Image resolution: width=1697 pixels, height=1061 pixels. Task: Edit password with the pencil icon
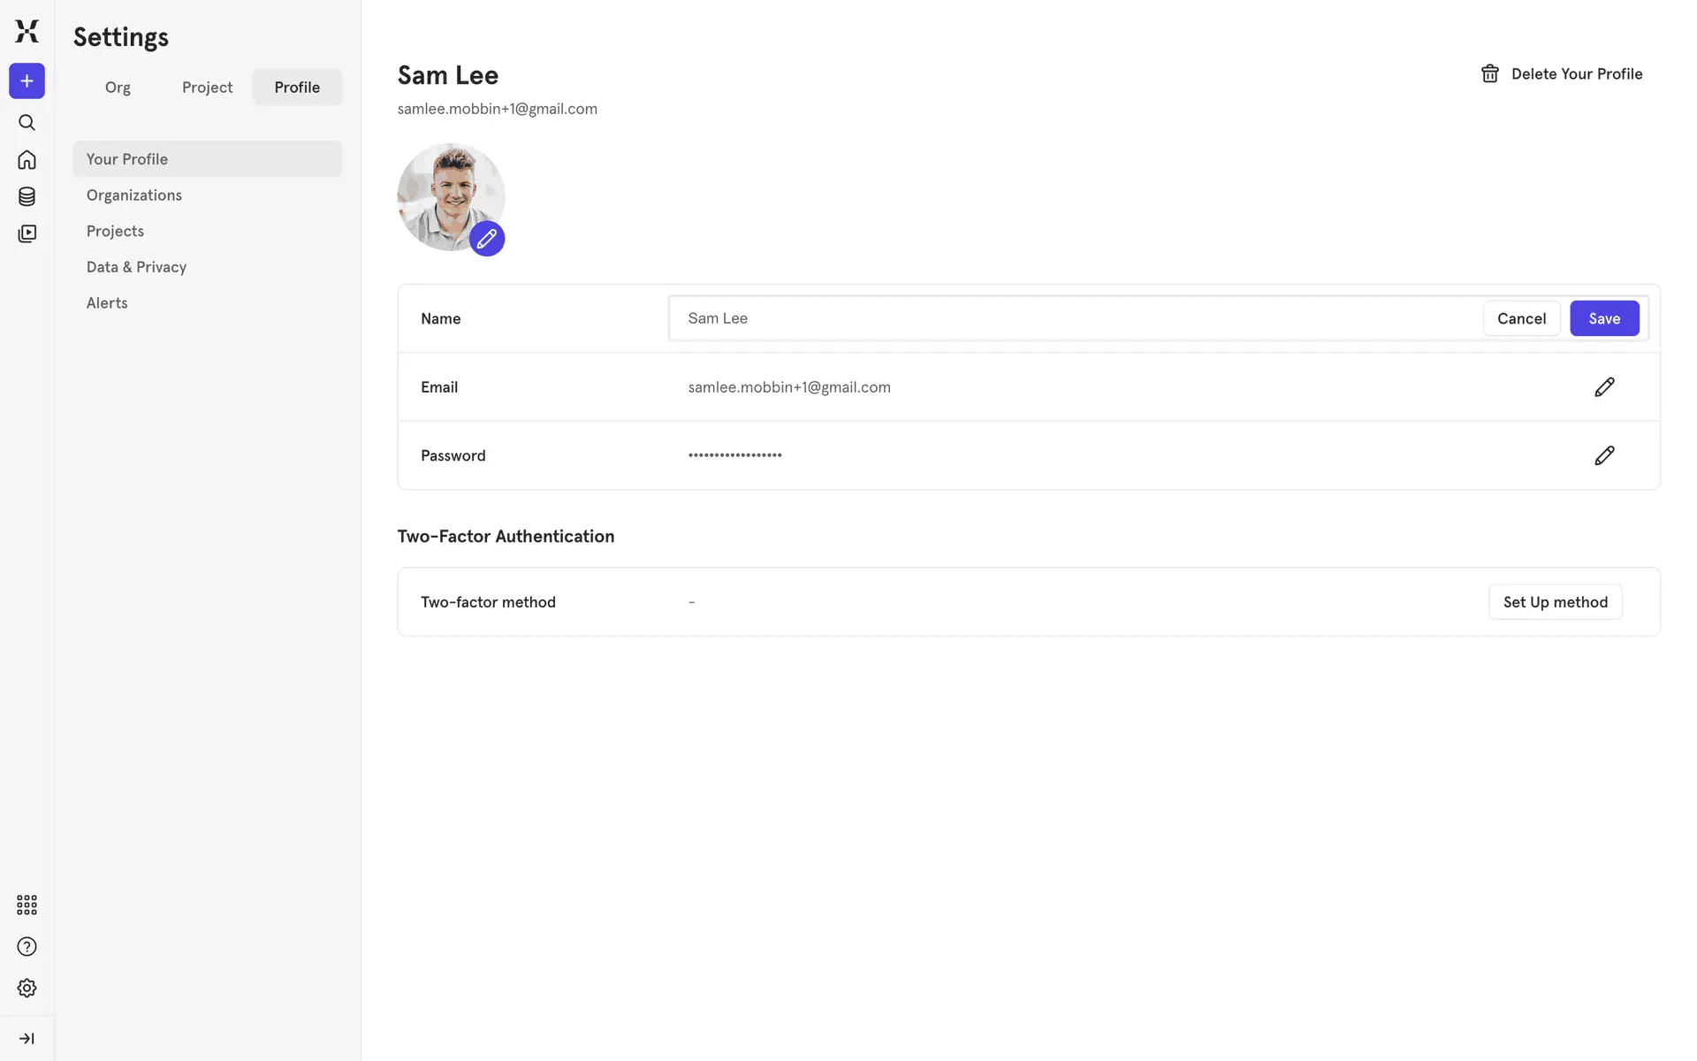[x=1604, y=455]
